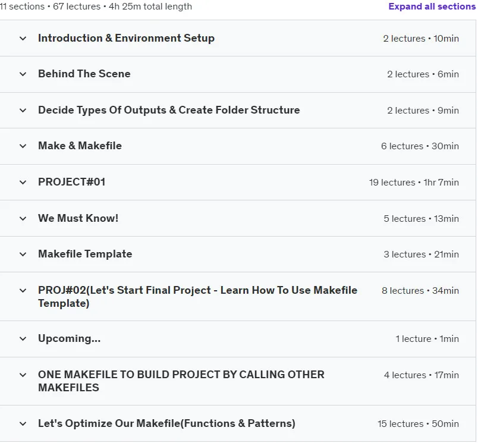
Task: Expand chevron for ONE MAKEFILE TO BUILD PROJECT
Action: click(23, 375)
